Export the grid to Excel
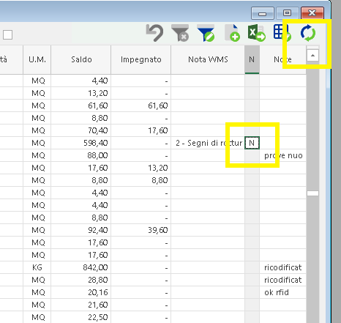The image size is (341, 323). pos(256,33)
